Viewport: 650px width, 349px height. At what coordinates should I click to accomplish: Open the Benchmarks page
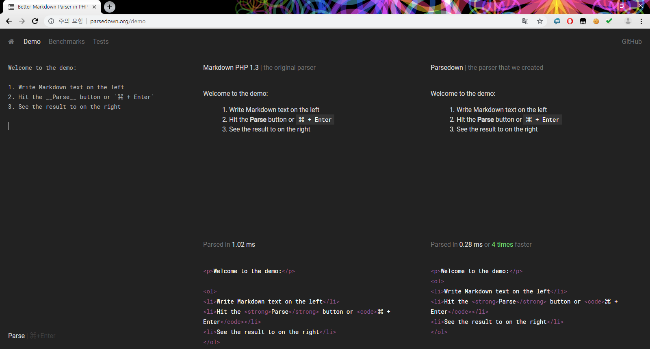pos(67,41)
